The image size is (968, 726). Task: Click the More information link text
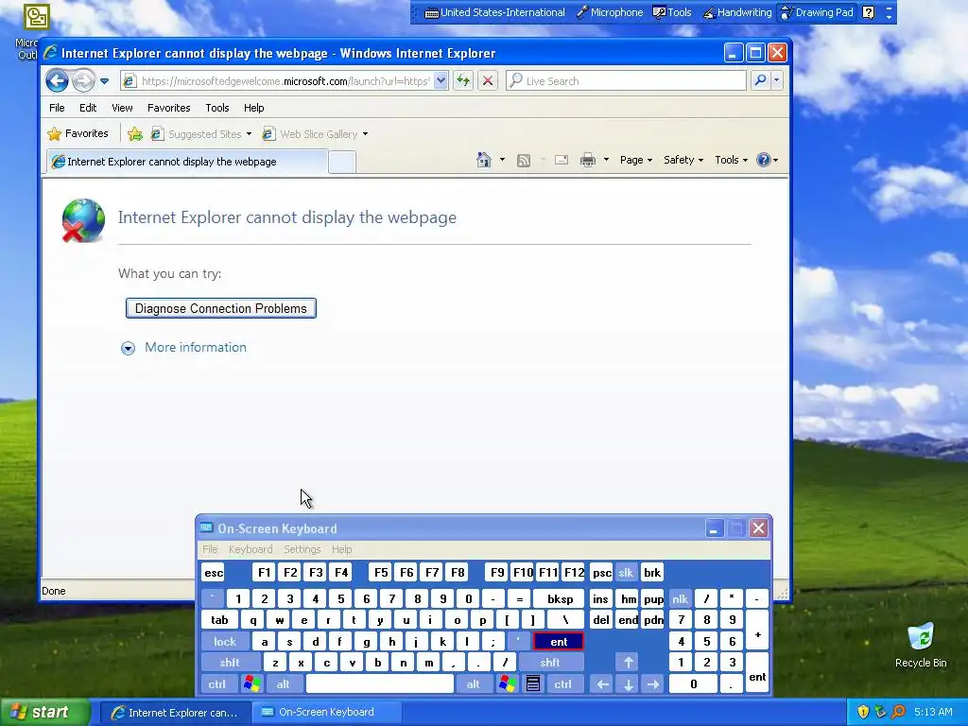(195, 347)
